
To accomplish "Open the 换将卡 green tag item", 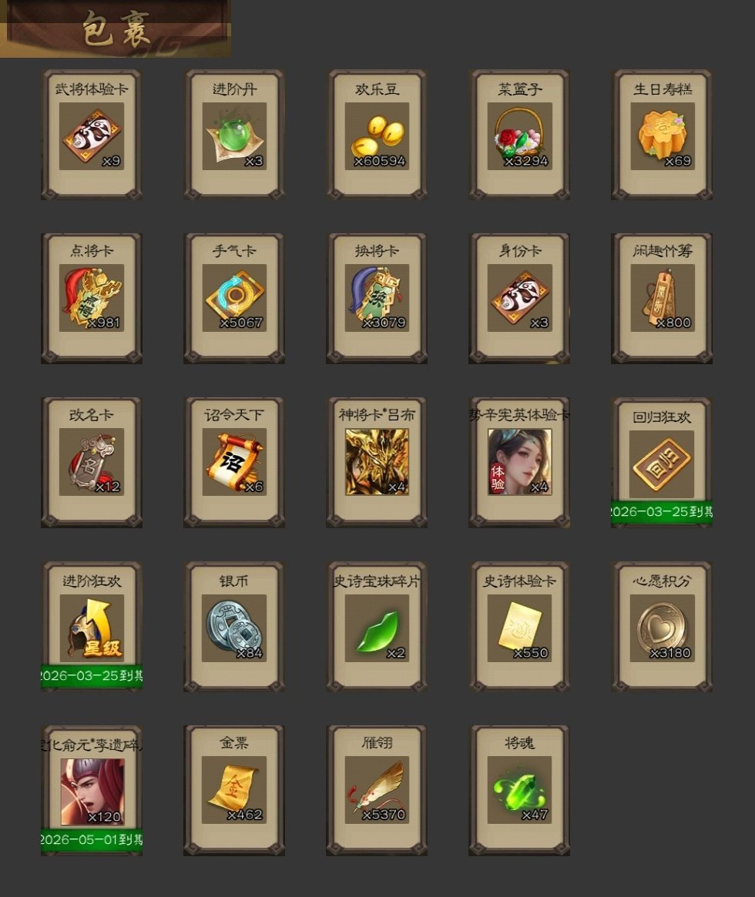I will (377, 298).
